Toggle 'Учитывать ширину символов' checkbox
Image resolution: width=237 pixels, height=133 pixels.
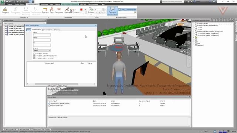pyautogui.click(x=34, y=58)
